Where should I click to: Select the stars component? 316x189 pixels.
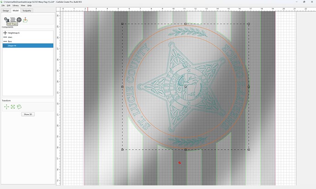(x=28, y=37)
